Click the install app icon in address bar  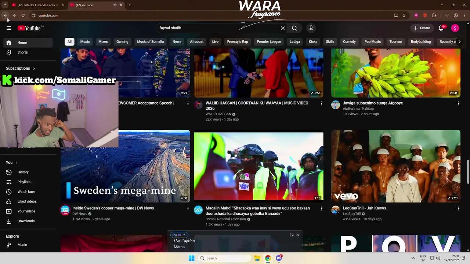(396, 15)
